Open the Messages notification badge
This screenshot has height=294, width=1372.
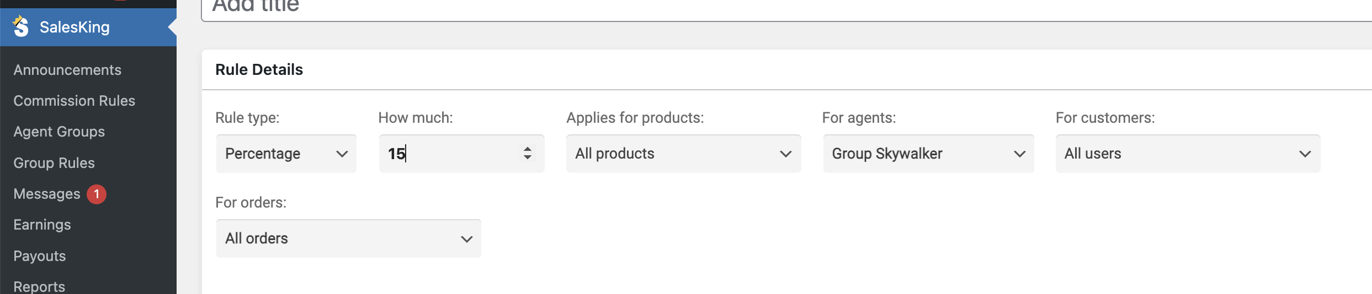[97, 194]
